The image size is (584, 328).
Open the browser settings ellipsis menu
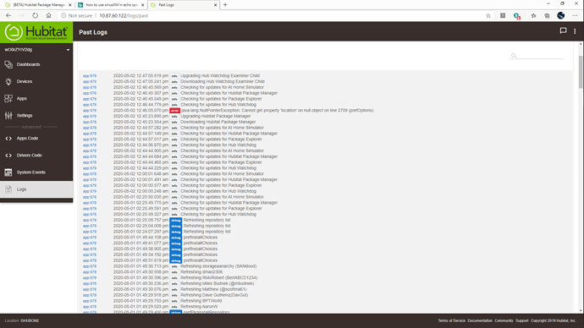575,15
